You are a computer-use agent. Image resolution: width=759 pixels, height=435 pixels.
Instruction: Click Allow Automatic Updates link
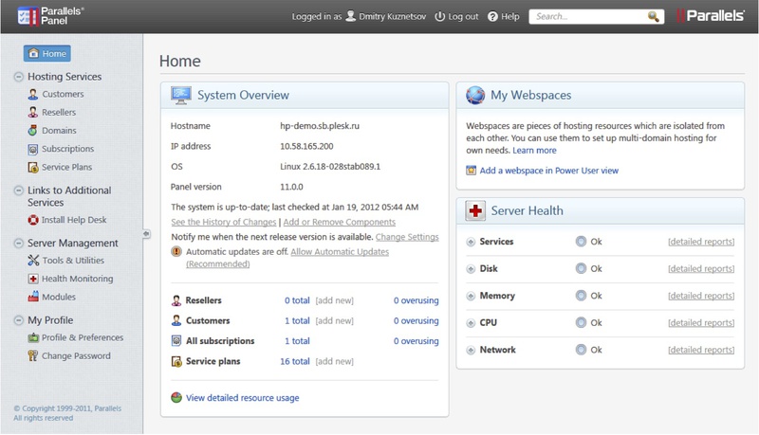click(x=339, y=252)
